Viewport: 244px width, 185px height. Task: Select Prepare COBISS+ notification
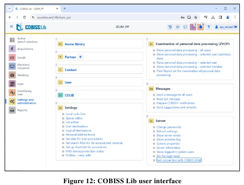(175, 103)
